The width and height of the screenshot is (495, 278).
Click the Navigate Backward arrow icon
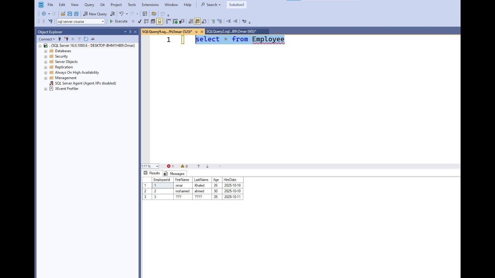pos(44,14)
